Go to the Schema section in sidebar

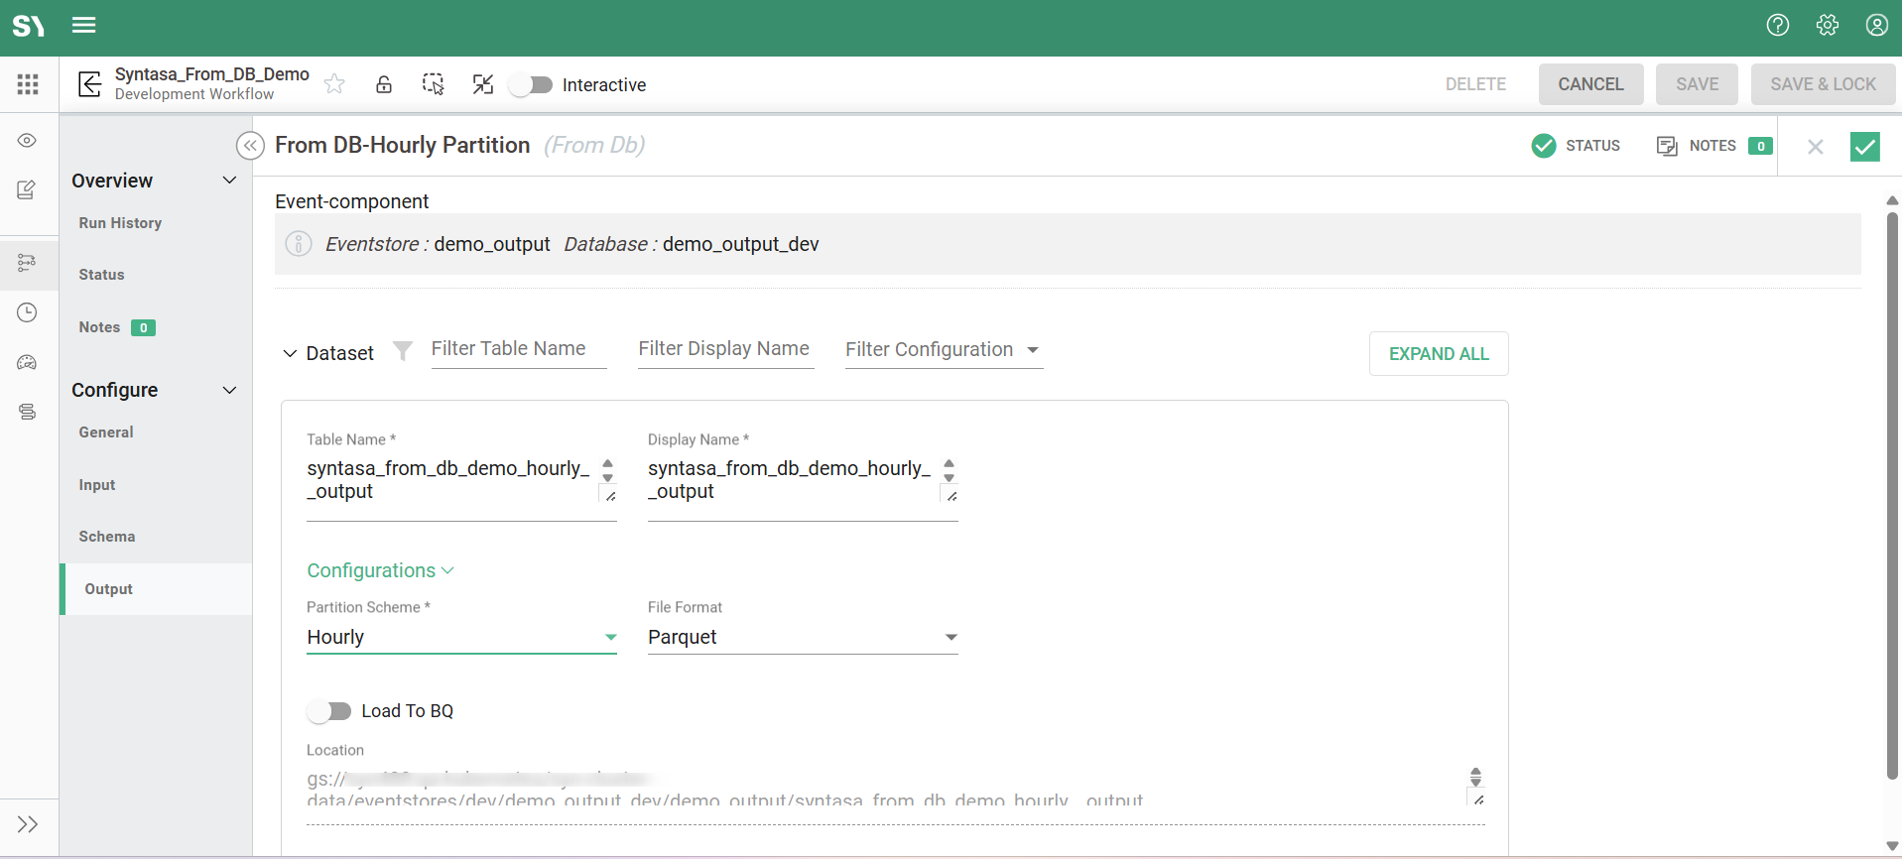pyautogui.click(x=107, y=537)
